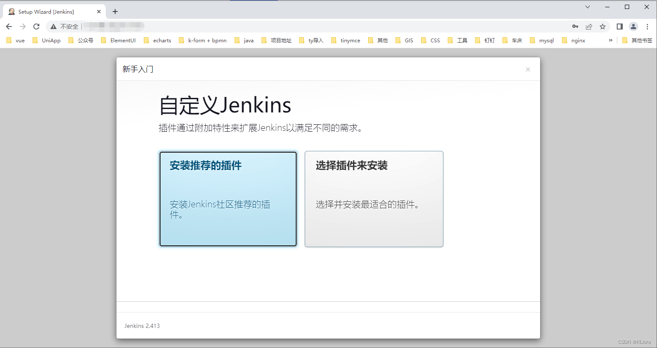Click the install suggested plugins card 安装推荐的插件
This screenshot has height=348, width=657.
228,199
